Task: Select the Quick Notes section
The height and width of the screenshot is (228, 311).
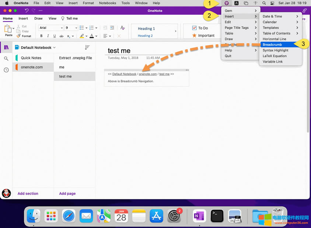Action: (31, 58)
